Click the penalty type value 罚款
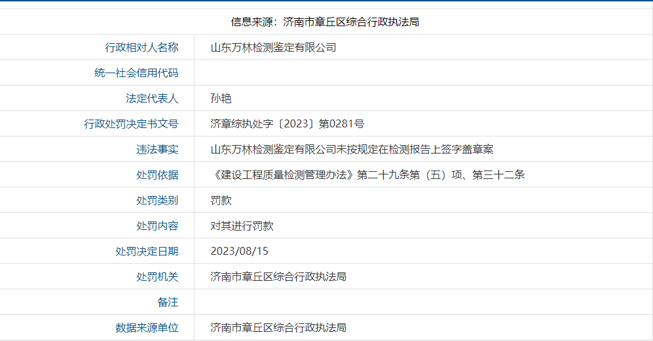This screenshot has width=653, height=341. click(221, 200)
